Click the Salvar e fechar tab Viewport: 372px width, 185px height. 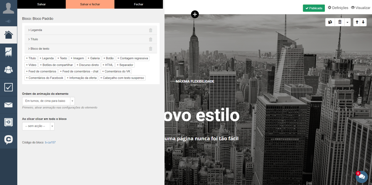tap(90, 4)
